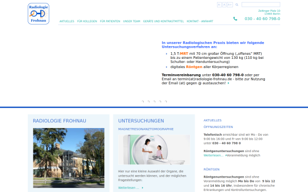Open the Öffnungszeiten heading
This screenshot has height=192, width=308.
tap(218, 127)
